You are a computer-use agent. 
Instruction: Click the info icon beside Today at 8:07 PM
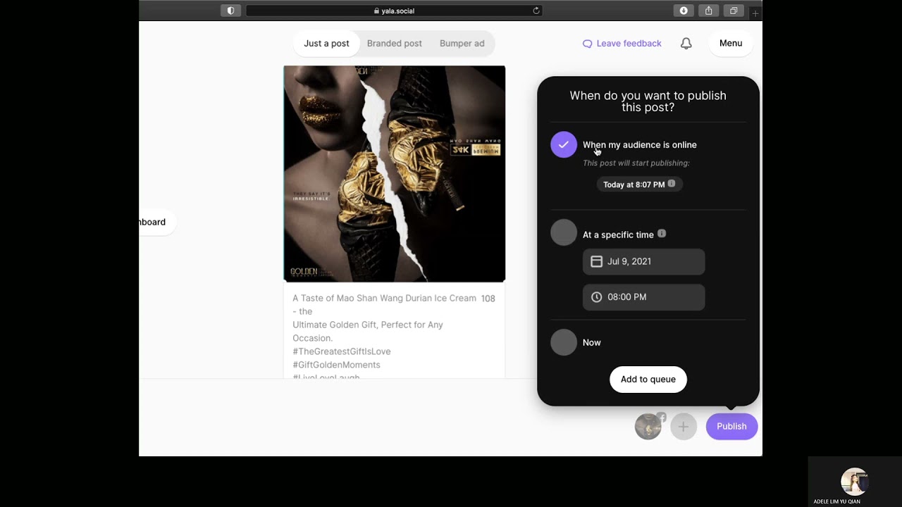672,184
